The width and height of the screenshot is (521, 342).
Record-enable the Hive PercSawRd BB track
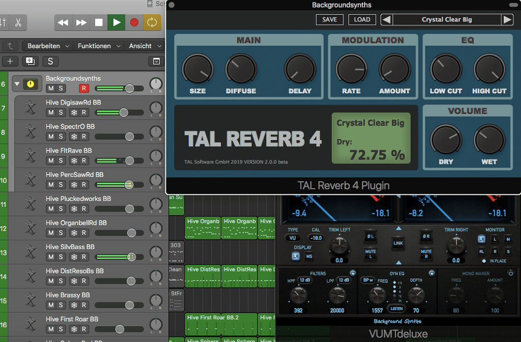(x=84, y=185)
